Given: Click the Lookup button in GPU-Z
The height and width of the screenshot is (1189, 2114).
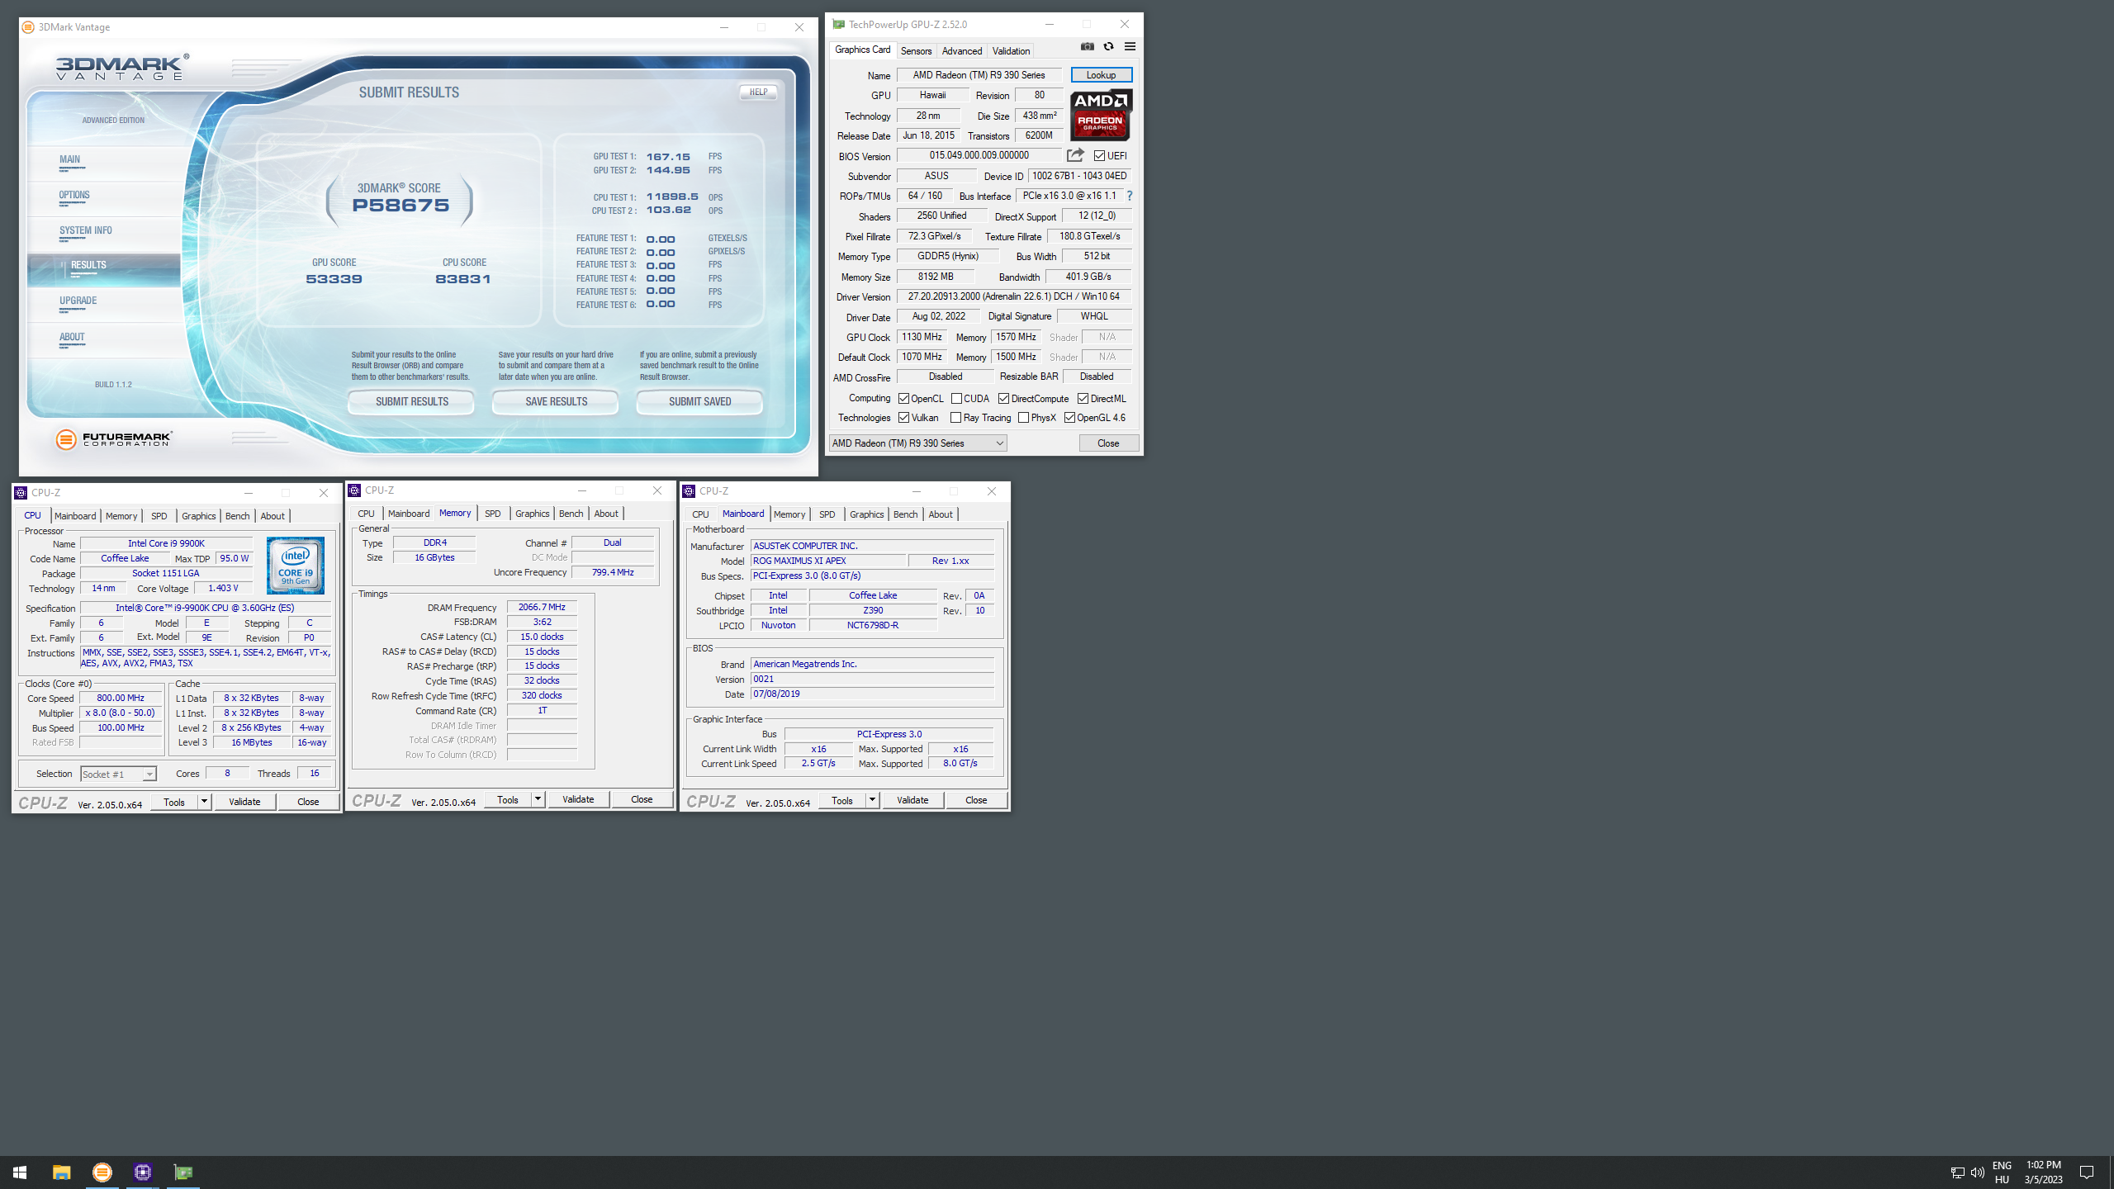Looking at the screenshot, I should coord(1101,75).
